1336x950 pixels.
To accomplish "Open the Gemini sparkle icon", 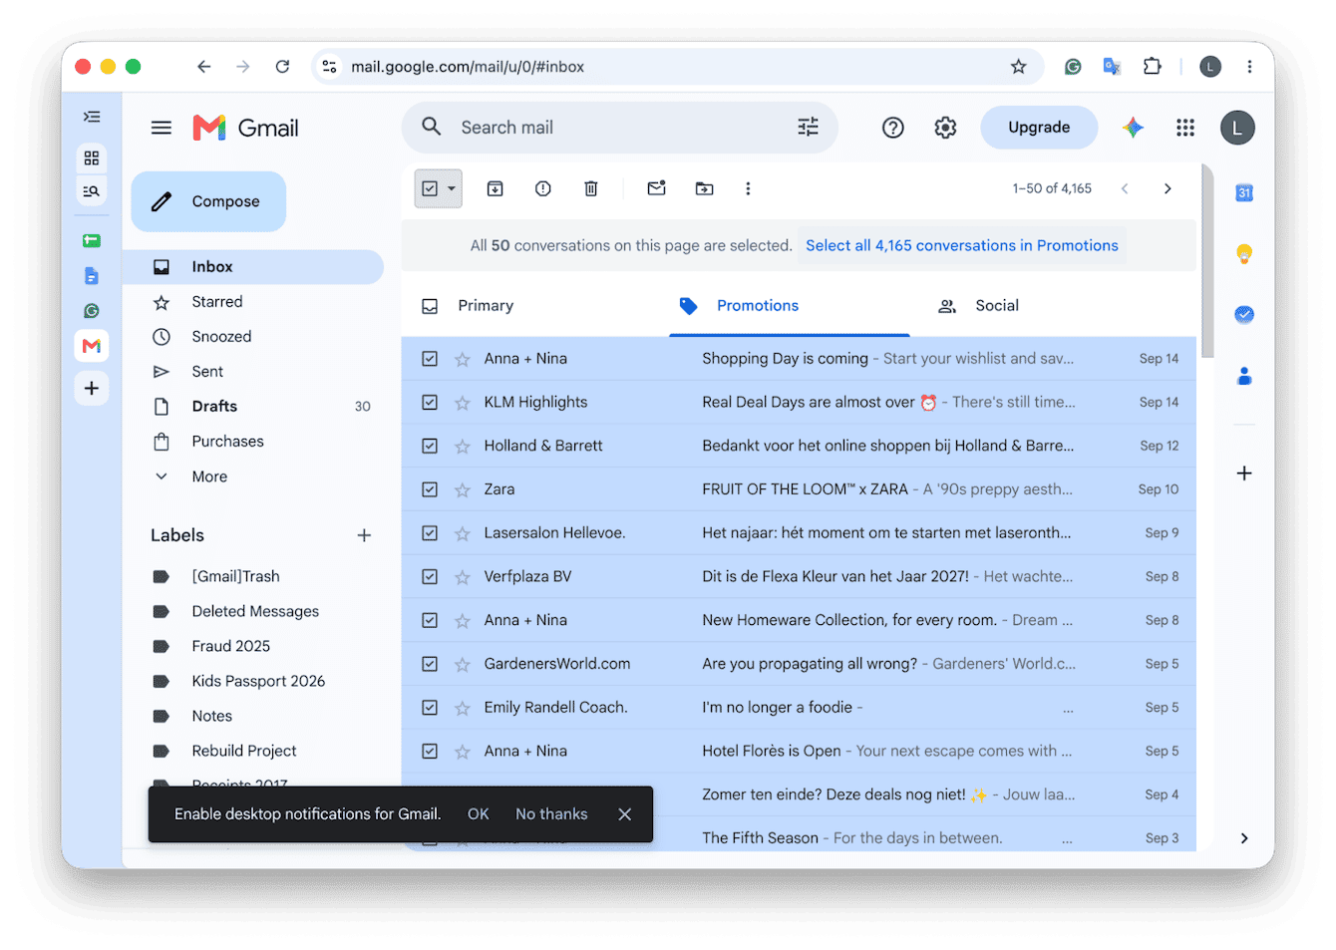I will [1133, 128].
